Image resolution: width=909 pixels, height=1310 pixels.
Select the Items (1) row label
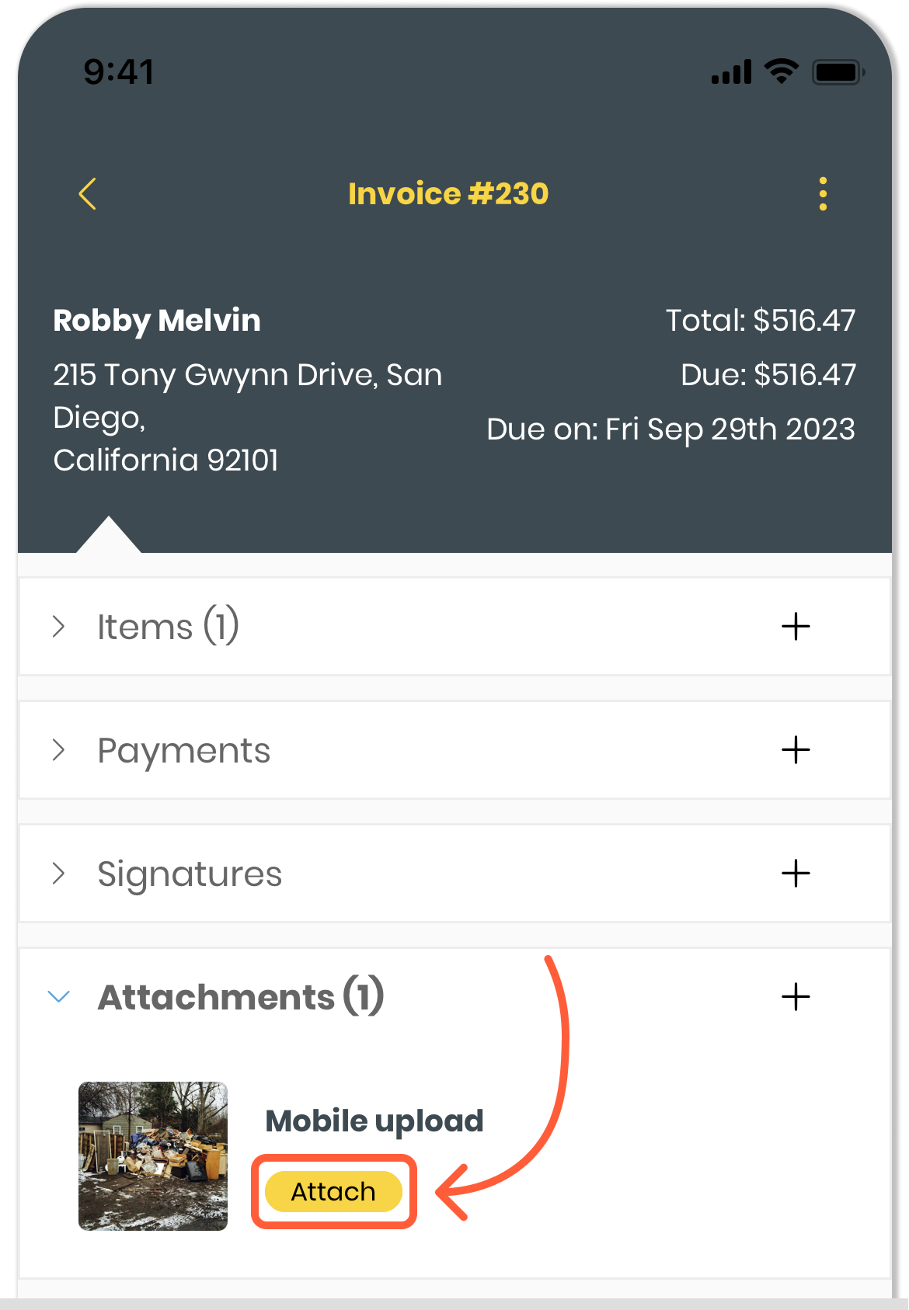pyautogui.click(x=168, y=627)
